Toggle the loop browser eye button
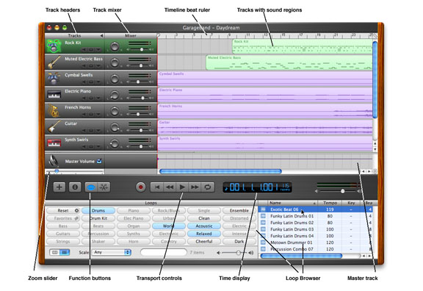 [x=91, y=187]
